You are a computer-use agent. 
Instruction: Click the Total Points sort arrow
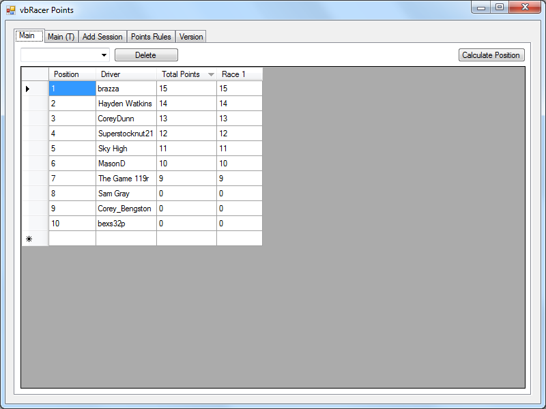[x=211, y=74]
